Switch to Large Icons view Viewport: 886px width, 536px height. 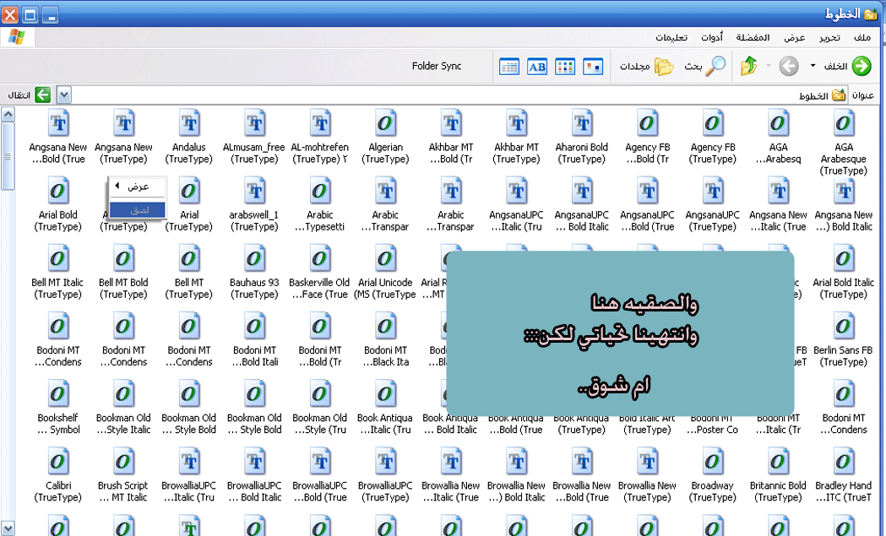tap(594, 67)
